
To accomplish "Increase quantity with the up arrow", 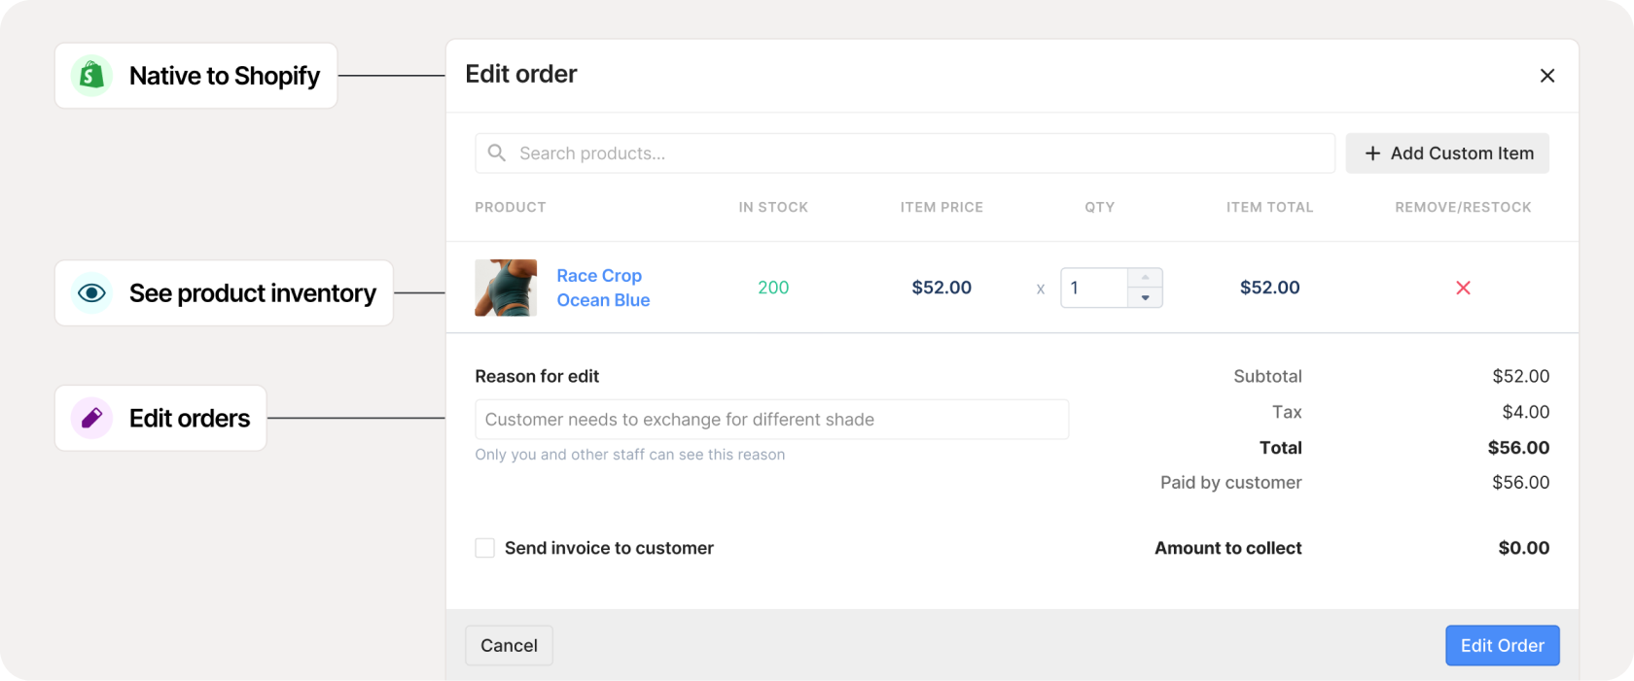I will coord(1145,278).
